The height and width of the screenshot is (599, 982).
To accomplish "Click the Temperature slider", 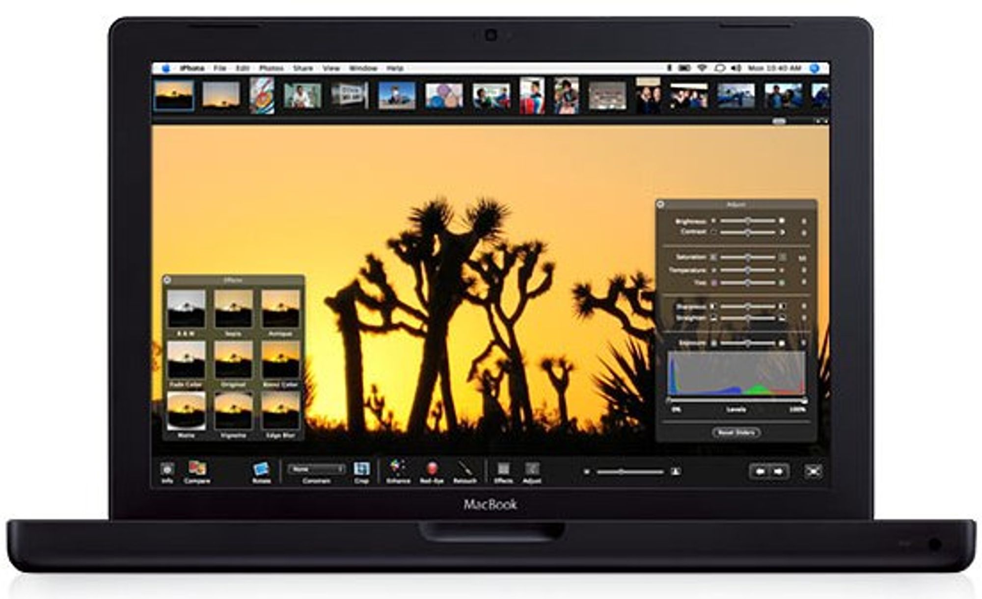I will click(747, 270).
